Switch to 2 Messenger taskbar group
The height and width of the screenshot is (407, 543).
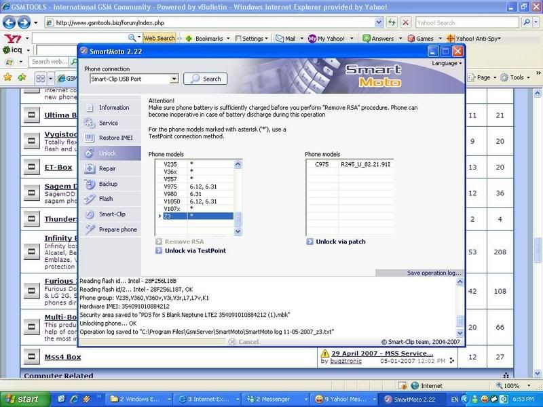[276, 399]
